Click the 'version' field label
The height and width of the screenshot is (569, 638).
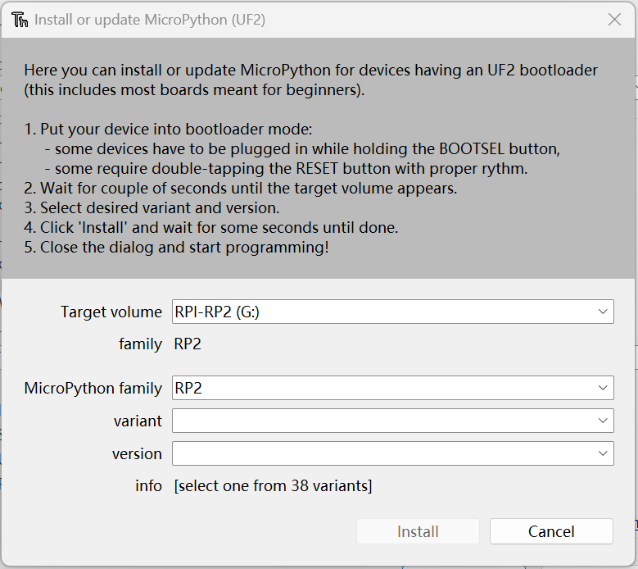pyautogui.click(x=137, y=453)
